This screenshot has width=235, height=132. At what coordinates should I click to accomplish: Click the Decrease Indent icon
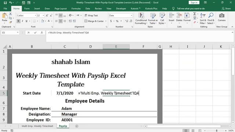pos(70,21)
